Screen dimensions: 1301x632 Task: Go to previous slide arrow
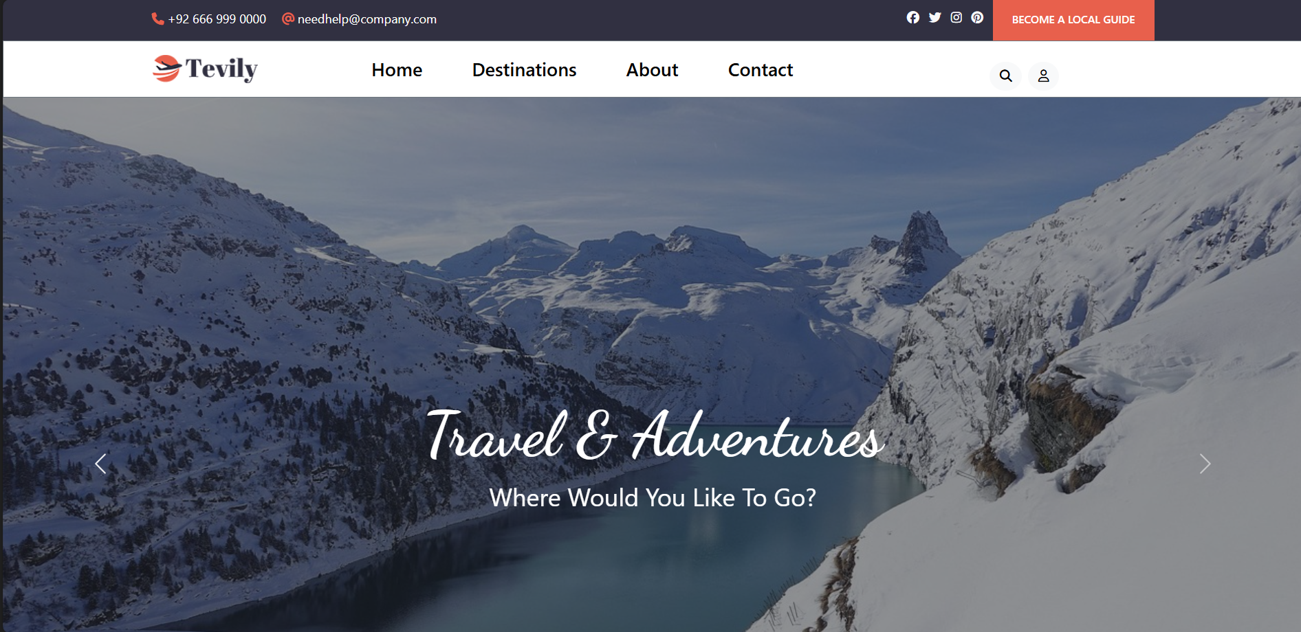coord(100,464)
